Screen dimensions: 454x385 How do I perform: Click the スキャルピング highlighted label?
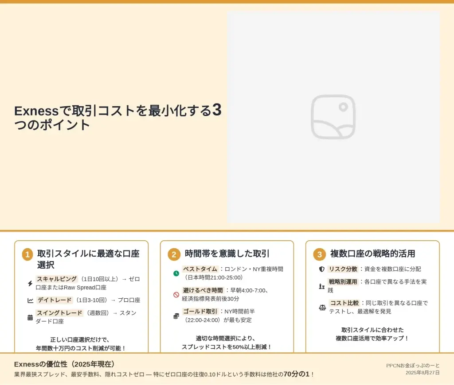click(x=57, y=279)
